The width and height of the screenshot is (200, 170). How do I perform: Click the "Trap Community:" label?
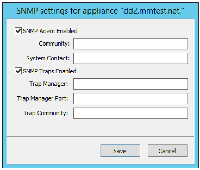click(46, 113)
